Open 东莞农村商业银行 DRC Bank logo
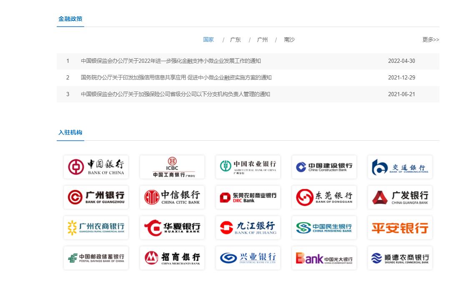The height and width of the screenshot is (283, 464). coord(248,197)
